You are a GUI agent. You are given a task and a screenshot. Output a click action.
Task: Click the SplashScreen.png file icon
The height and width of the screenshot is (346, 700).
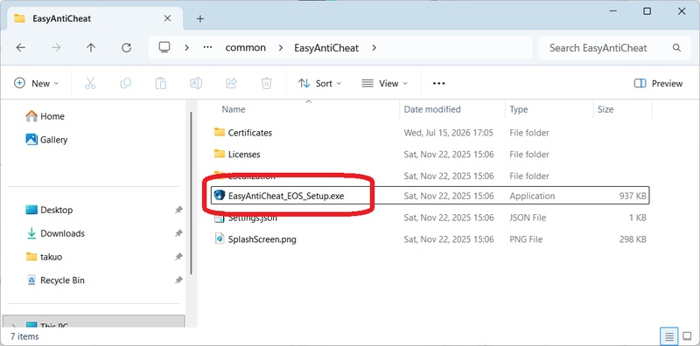[220, 239]
